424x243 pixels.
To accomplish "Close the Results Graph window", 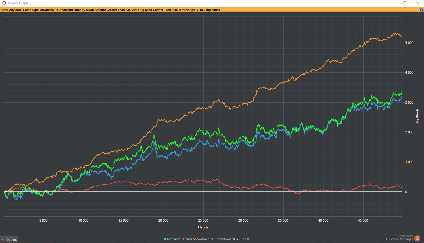I will (x=418, y=3).
